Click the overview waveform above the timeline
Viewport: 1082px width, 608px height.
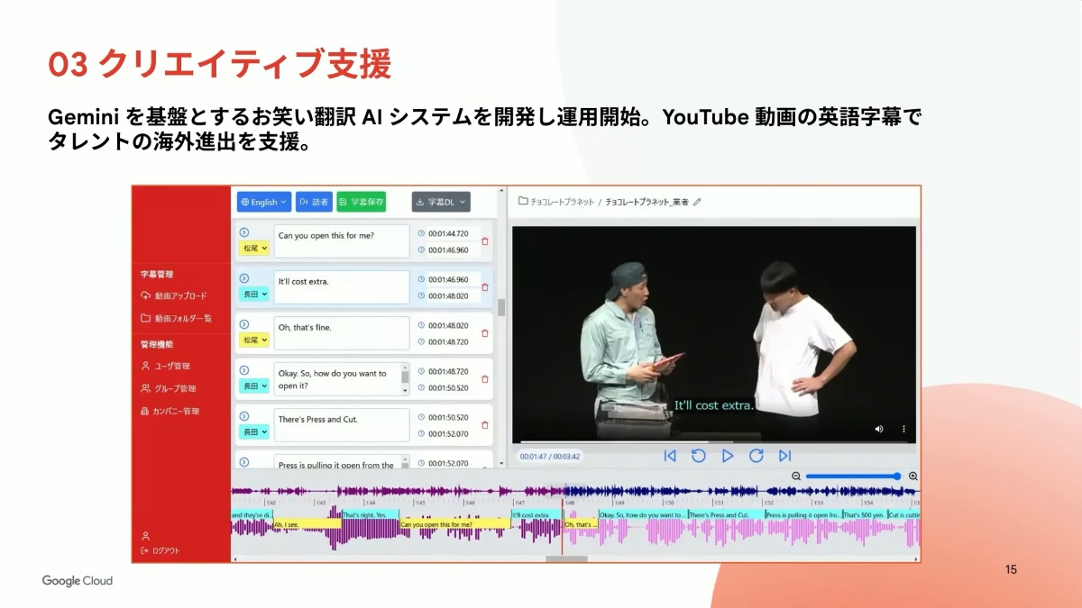[x=575, y=492]
